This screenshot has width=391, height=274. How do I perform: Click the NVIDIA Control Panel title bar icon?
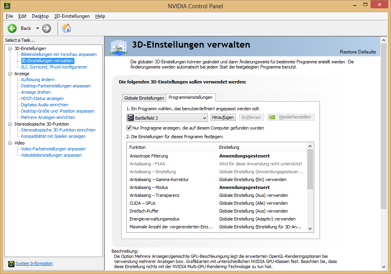tap(7, 6)
